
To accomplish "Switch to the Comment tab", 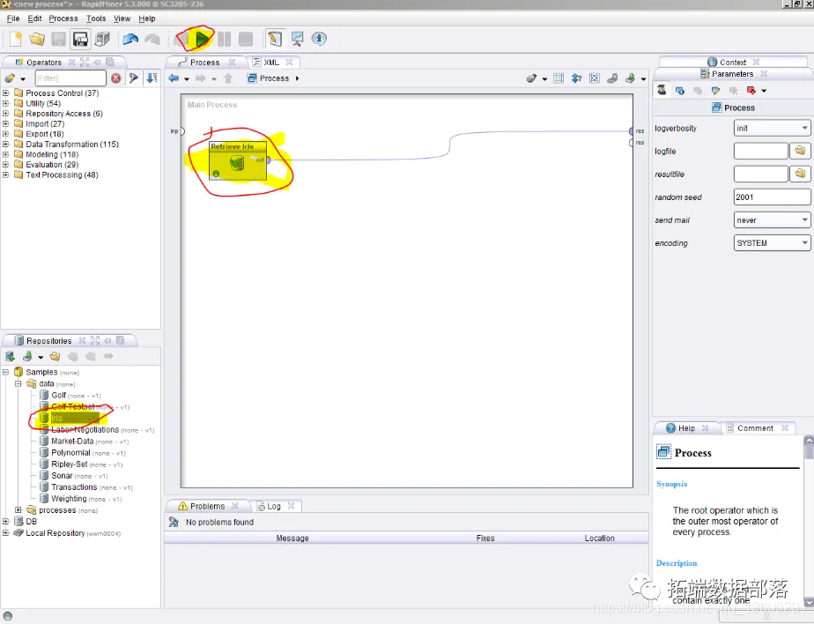I will 755,428.
